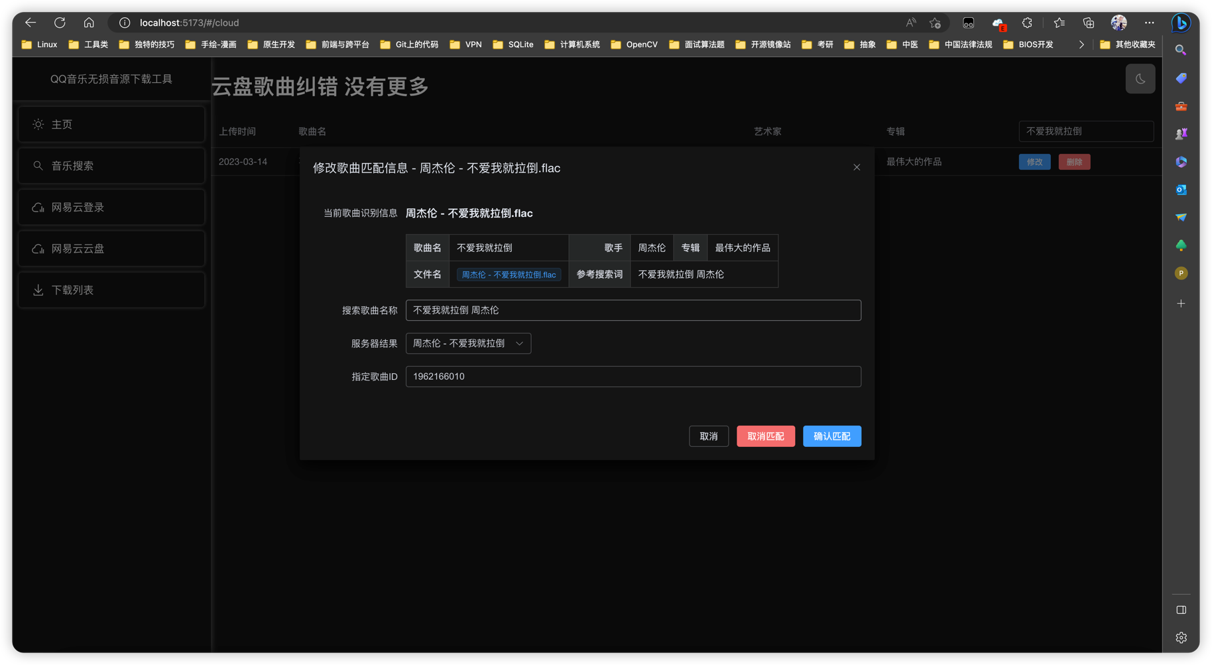The height and width of the screenshot is (665, 1212).
Task: Open the BIOS开发 bookmarks folder
Action: pos(1028,44)
